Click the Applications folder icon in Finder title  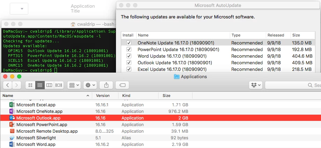(176, 76)
